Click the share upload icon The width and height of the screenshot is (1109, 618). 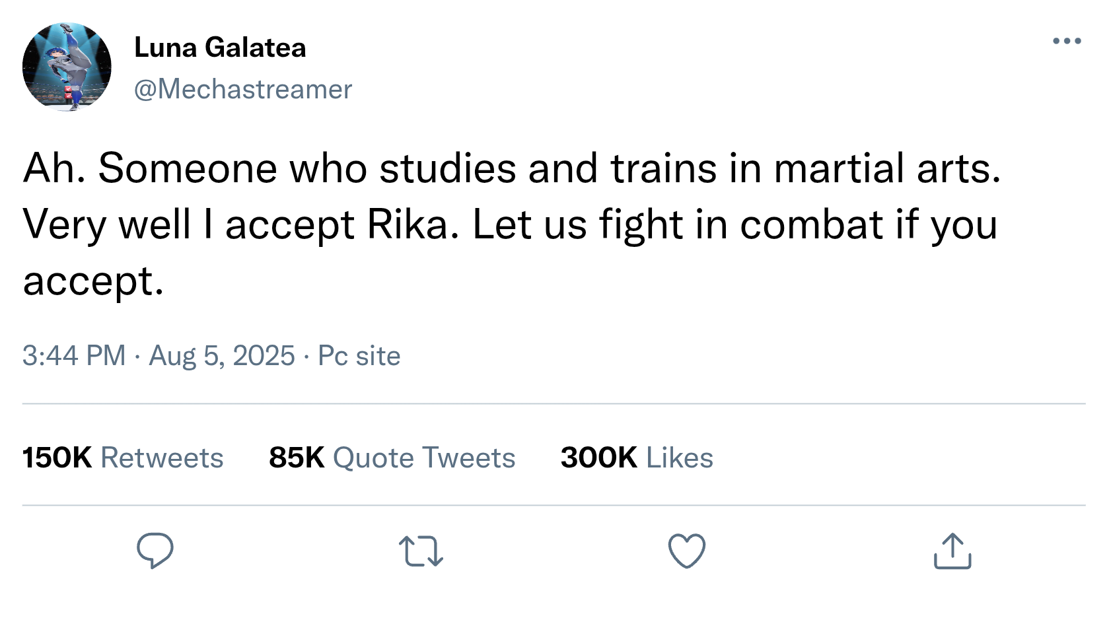[x=952, y=551]
